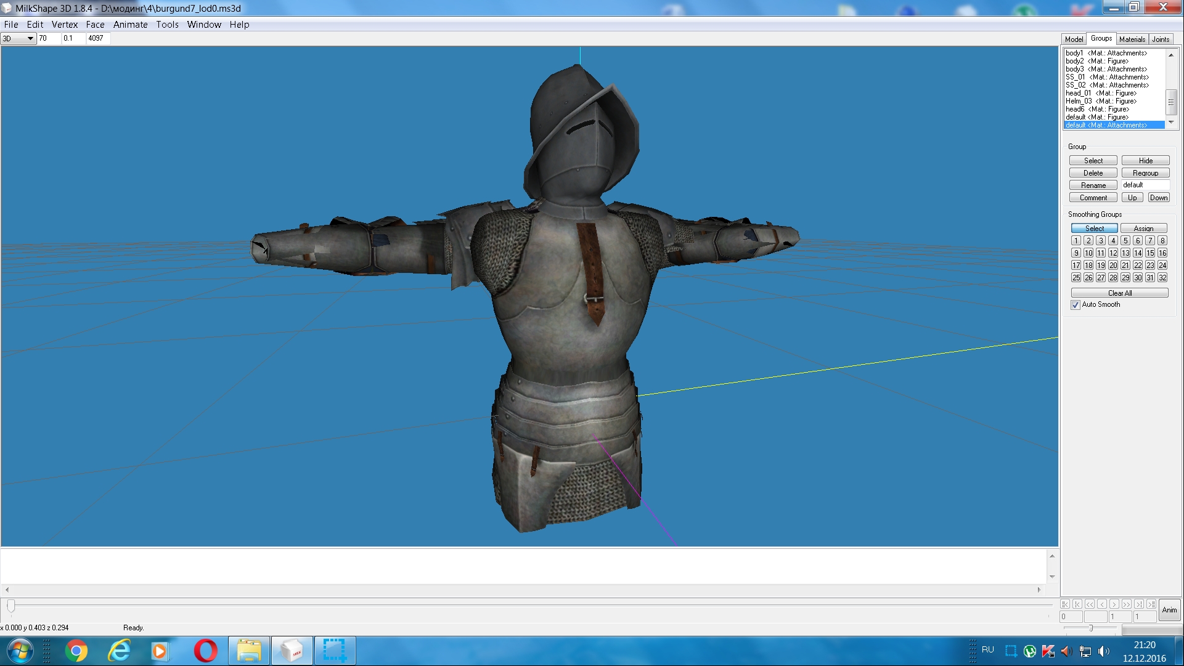This screenshot has width=1184, height=666.
Task: Click the groups list scrollbar thumb
Action: tap(1171, 102)
